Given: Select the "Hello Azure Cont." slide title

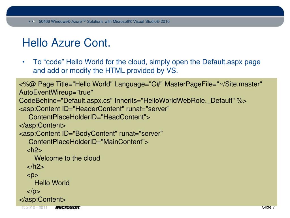Looking at the screenshot, I should click(66, 43).
